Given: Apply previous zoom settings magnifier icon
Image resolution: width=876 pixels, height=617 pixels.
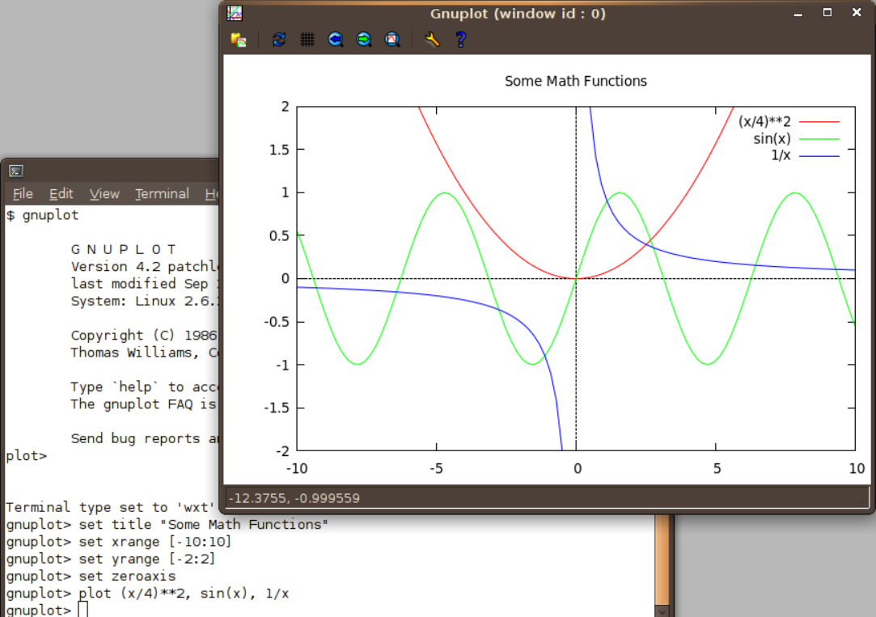Looking at the screenshot, I should (x=336, y=40).
